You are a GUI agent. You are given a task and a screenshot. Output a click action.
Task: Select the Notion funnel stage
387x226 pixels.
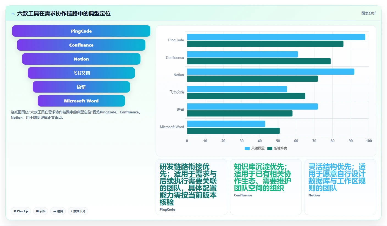(81, 59)
